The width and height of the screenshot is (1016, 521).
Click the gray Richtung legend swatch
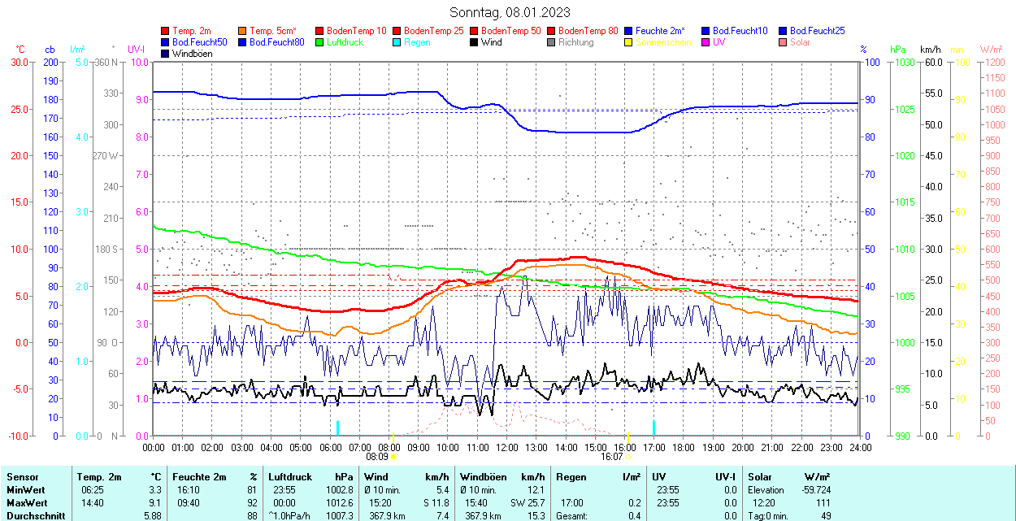[551, 42]
